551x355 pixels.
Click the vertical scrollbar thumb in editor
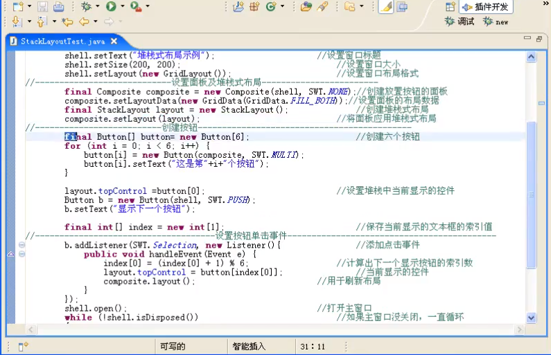(x=531, y=194)
